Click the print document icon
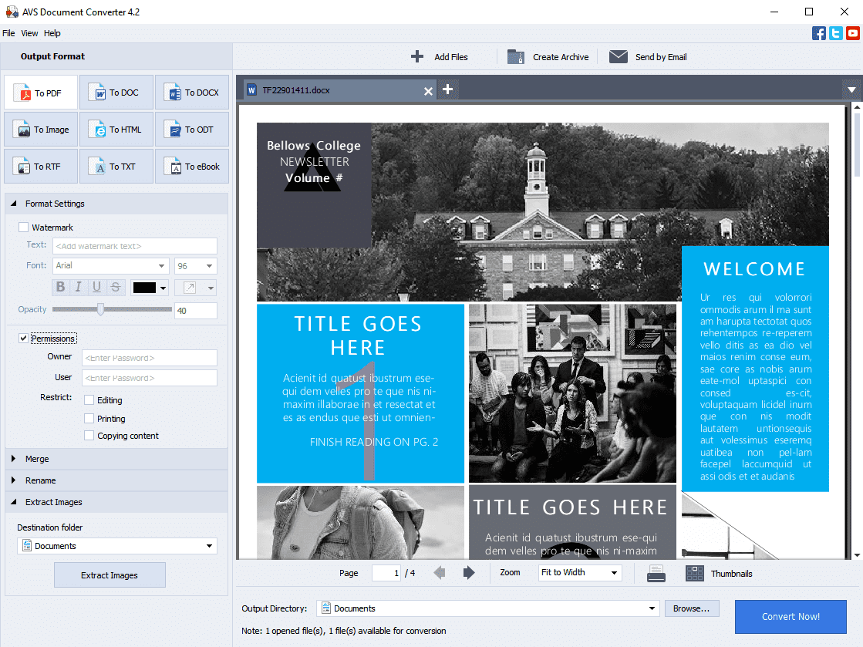This screenshot has width=863, height=647. coord(656,573)
